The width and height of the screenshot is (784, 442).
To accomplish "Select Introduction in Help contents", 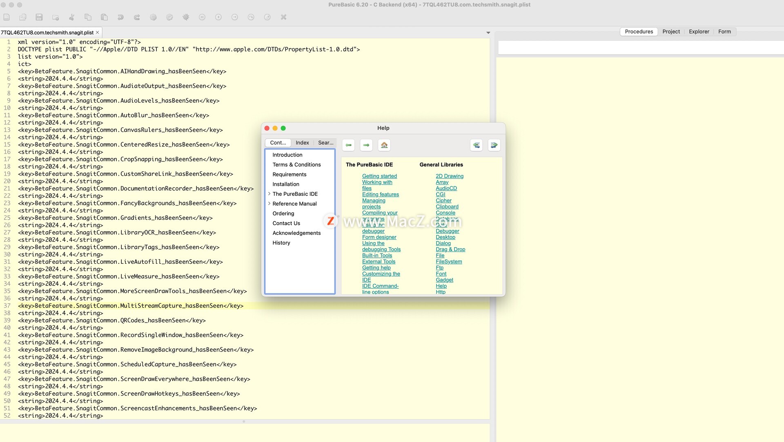I will (x=287, y=155).
